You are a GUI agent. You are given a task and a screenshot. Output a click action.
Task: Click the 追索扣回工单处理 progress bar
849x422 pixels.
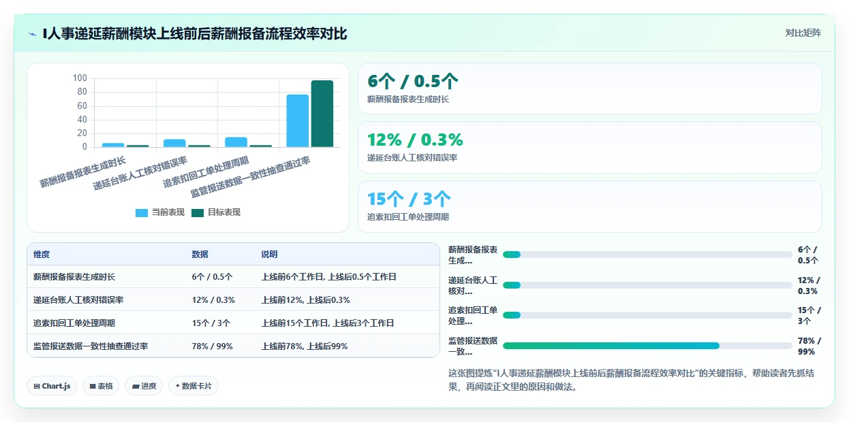pyautogui.click(x=647, y=315)
